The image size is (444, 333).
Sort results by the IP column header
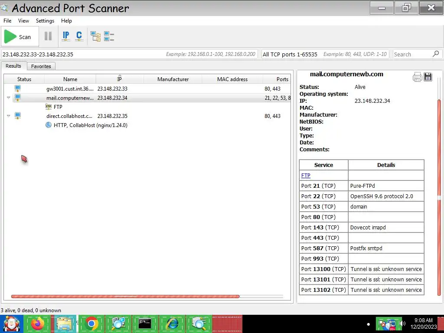coord(120,79)
